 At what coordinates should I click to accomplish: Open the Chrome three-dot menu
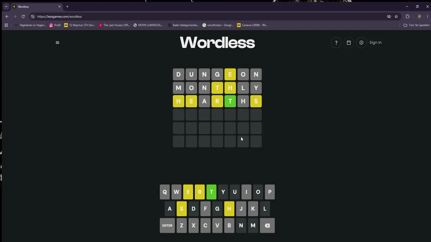[427, 16]
